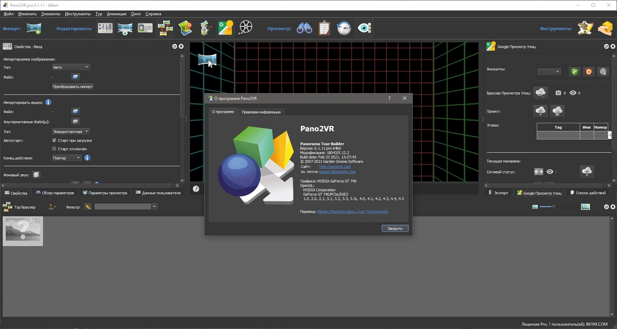Open the Анимация menu
This screenshot has height=329, width=617.
coord(117,14)
